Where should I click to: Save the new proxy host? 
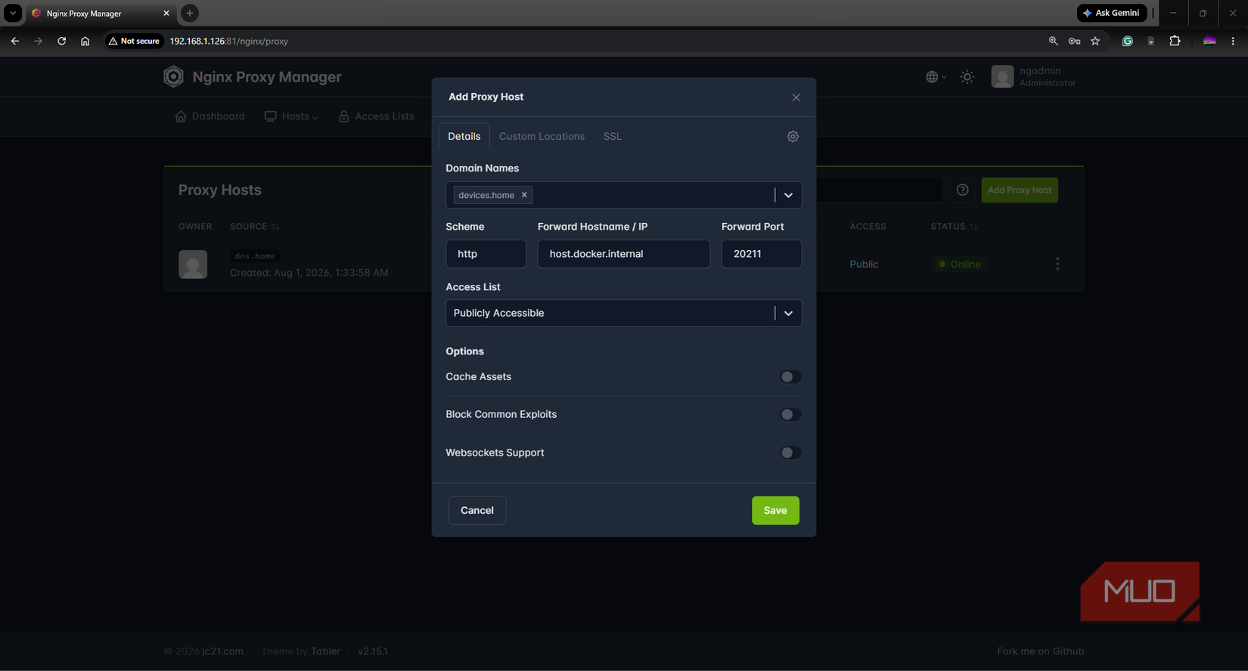click(775, 511)
